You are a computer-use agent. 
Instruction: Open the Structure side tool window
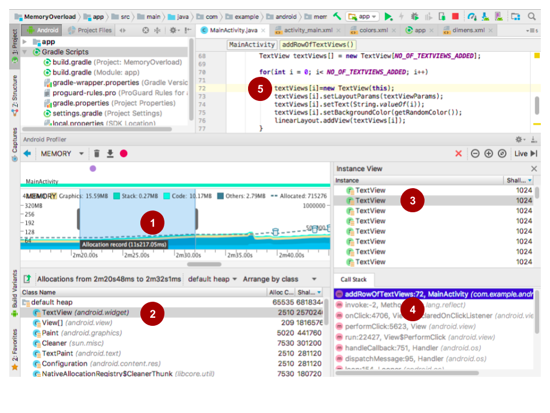point(15,95)
